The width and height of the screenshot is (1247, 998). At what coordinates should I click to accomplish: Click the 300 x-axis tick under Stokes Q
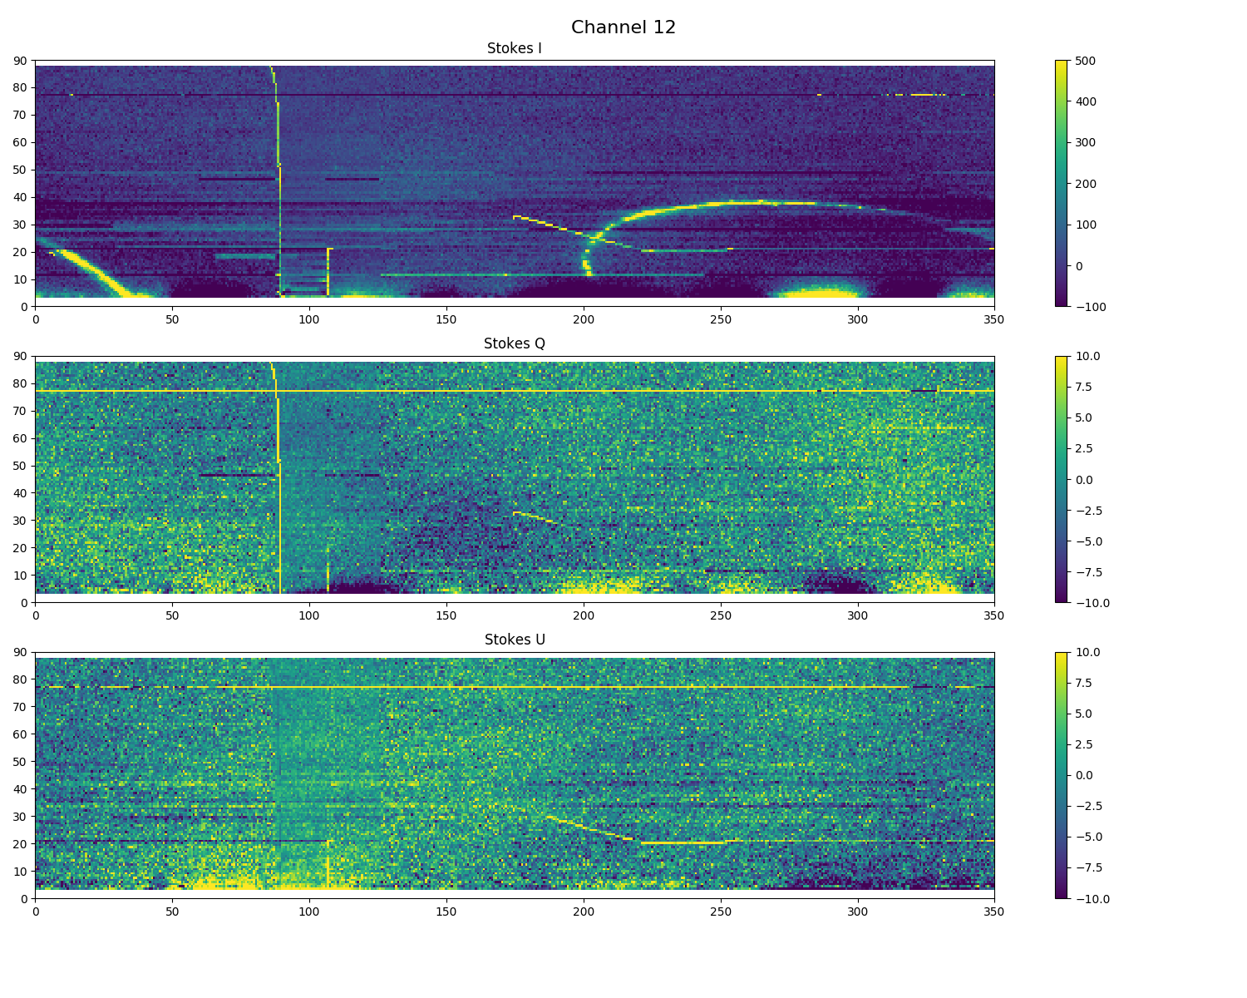pyautogui.click(x=857, y=615)
